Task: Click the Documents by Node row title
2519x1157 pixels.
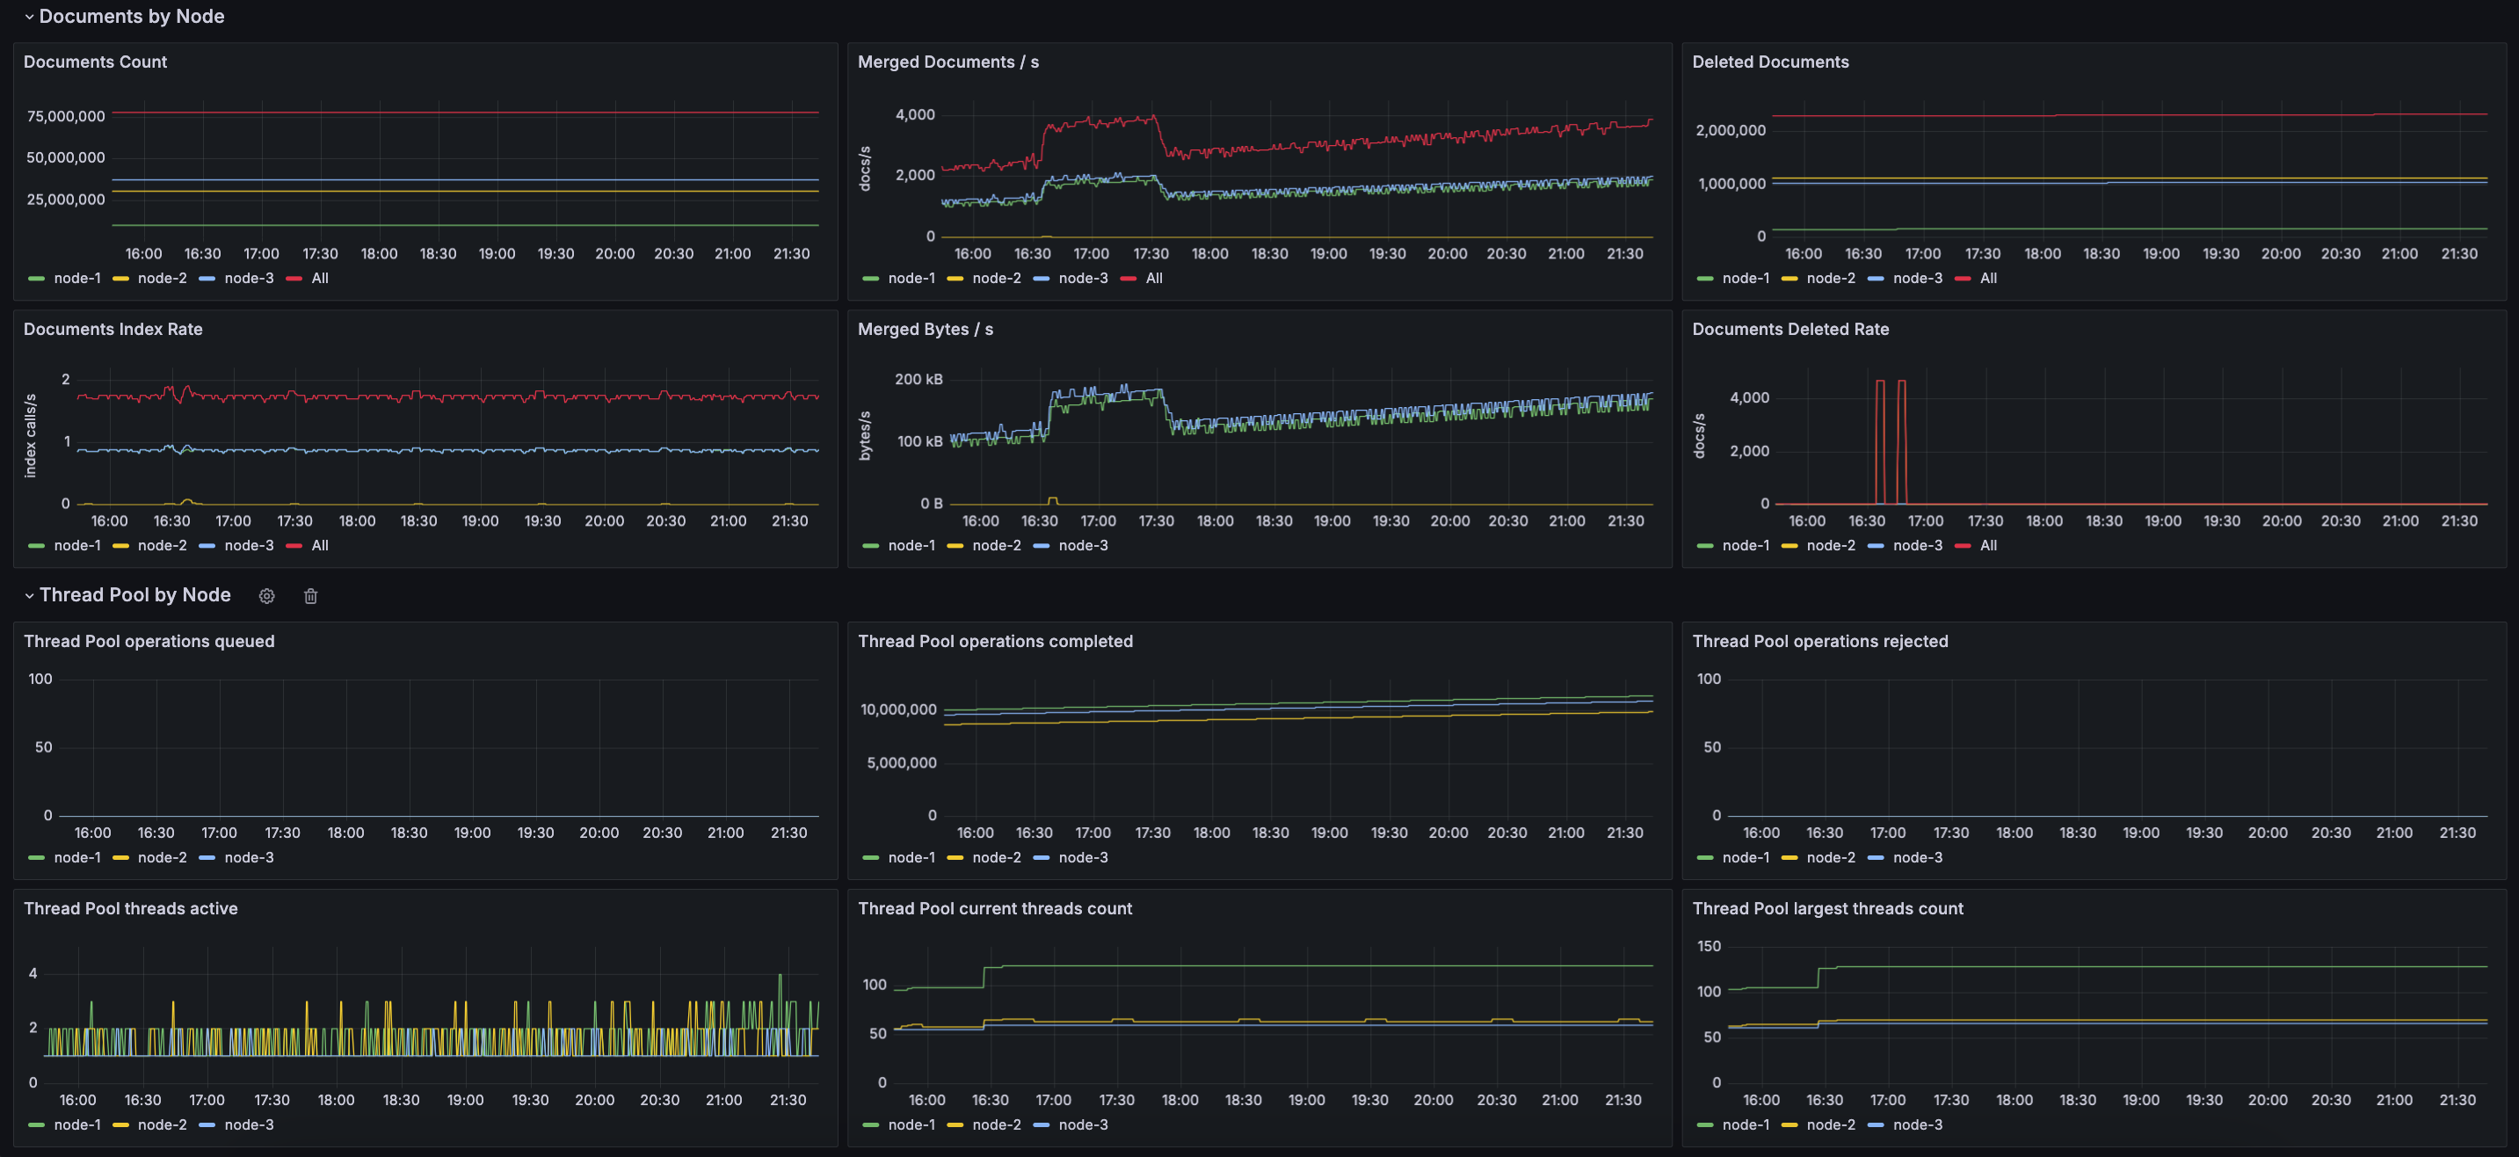Action: (131, 17)
